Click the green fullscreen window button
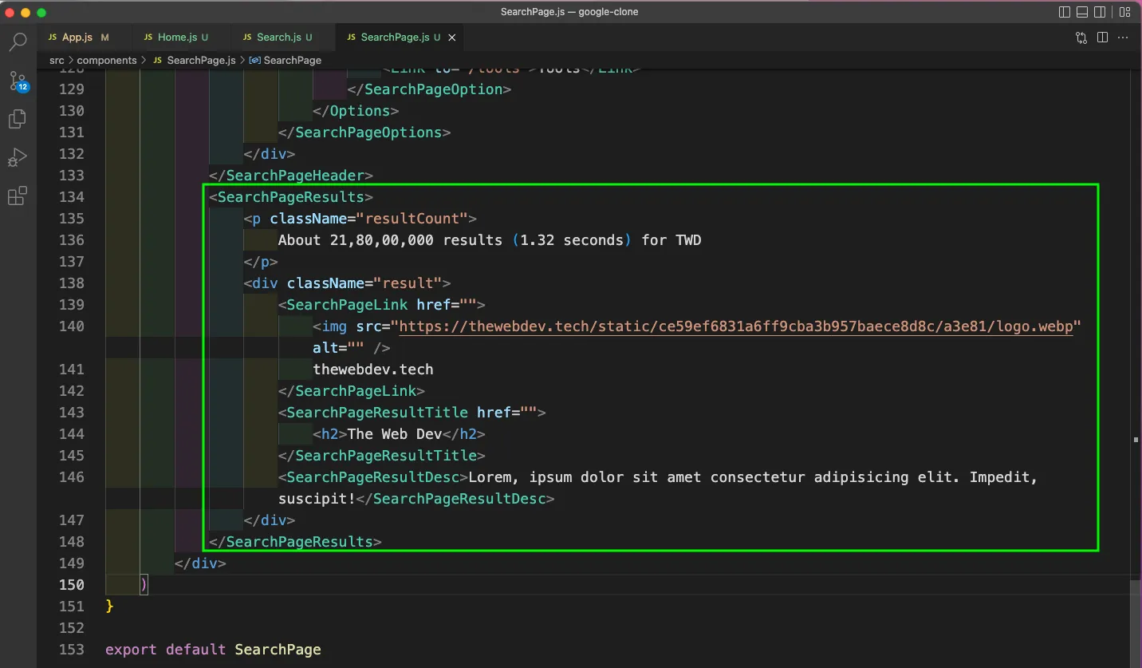 [42, 12]
